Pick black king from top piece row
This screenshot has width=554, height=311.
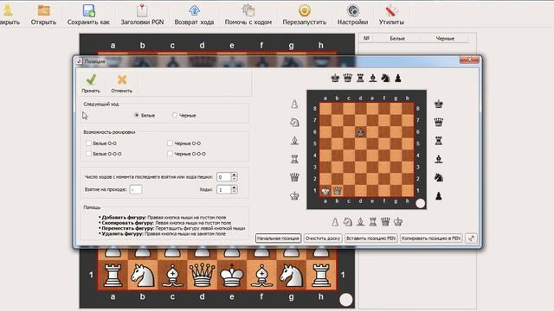[x=335, y=78]
